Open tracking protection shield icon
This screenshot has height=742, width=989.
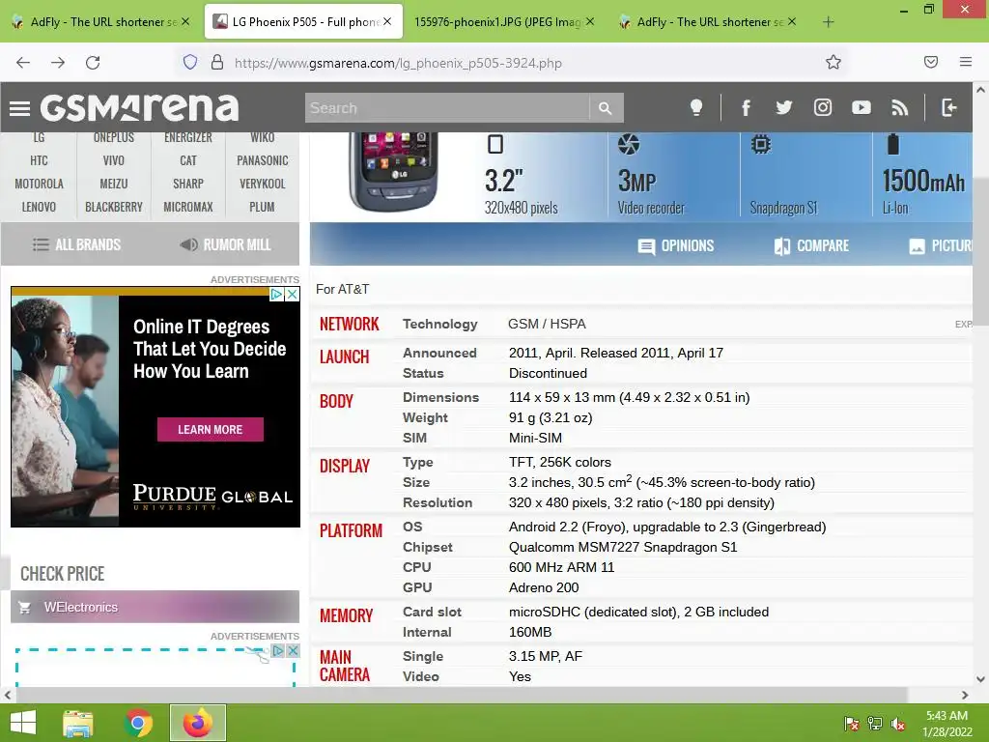(x=190, y=62)
